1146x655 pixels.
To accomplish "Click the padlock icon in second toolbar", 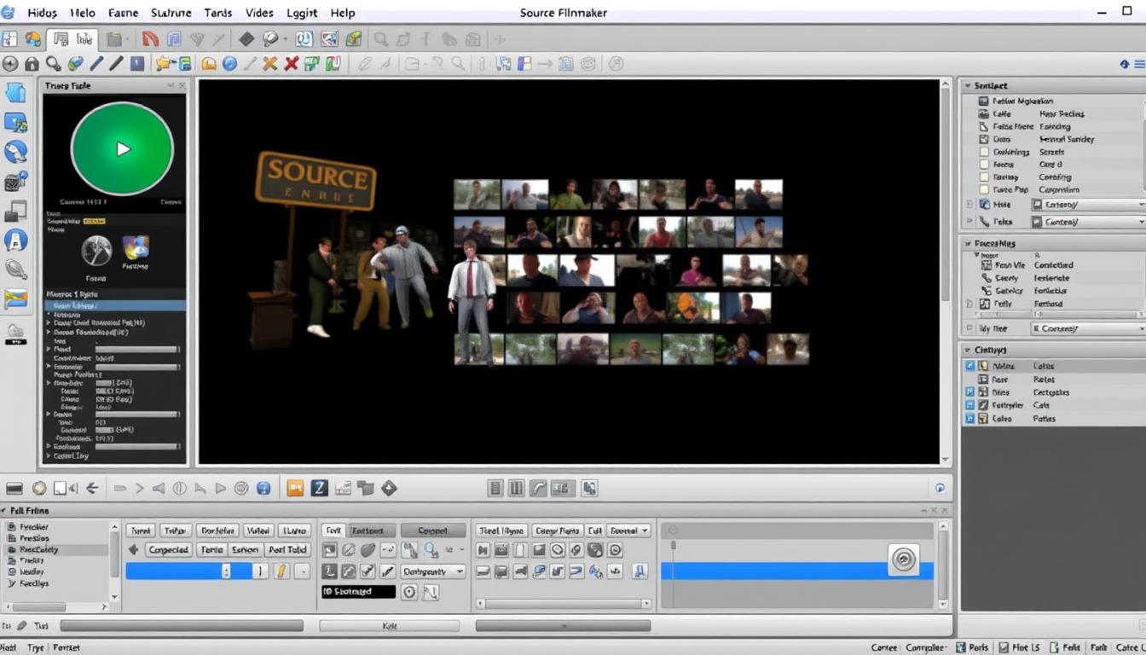I will 32,63.
